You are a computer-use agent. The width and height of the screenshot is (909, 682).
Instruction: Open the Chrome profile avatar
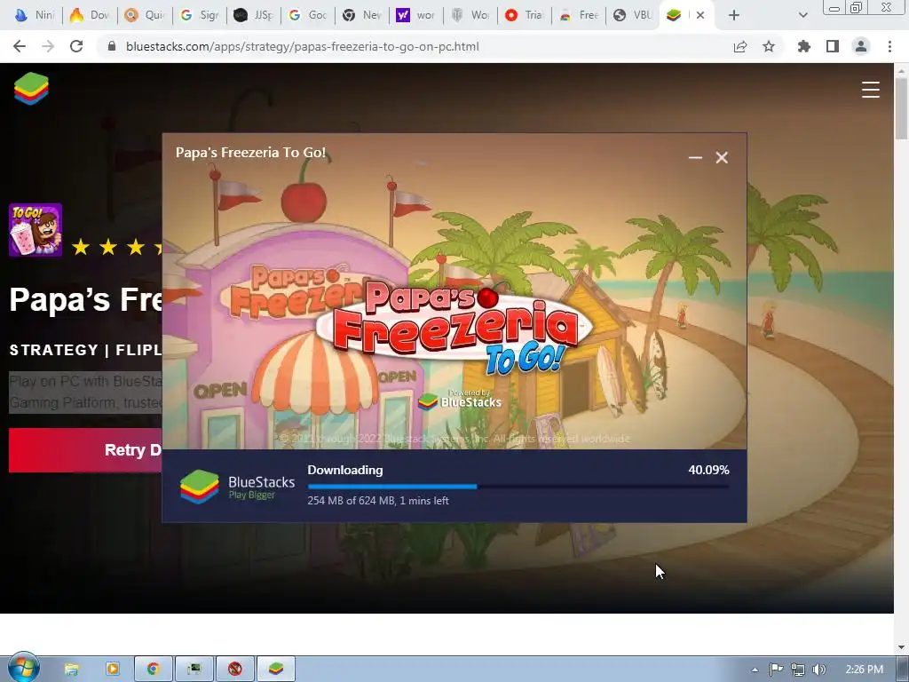[861, 46]
